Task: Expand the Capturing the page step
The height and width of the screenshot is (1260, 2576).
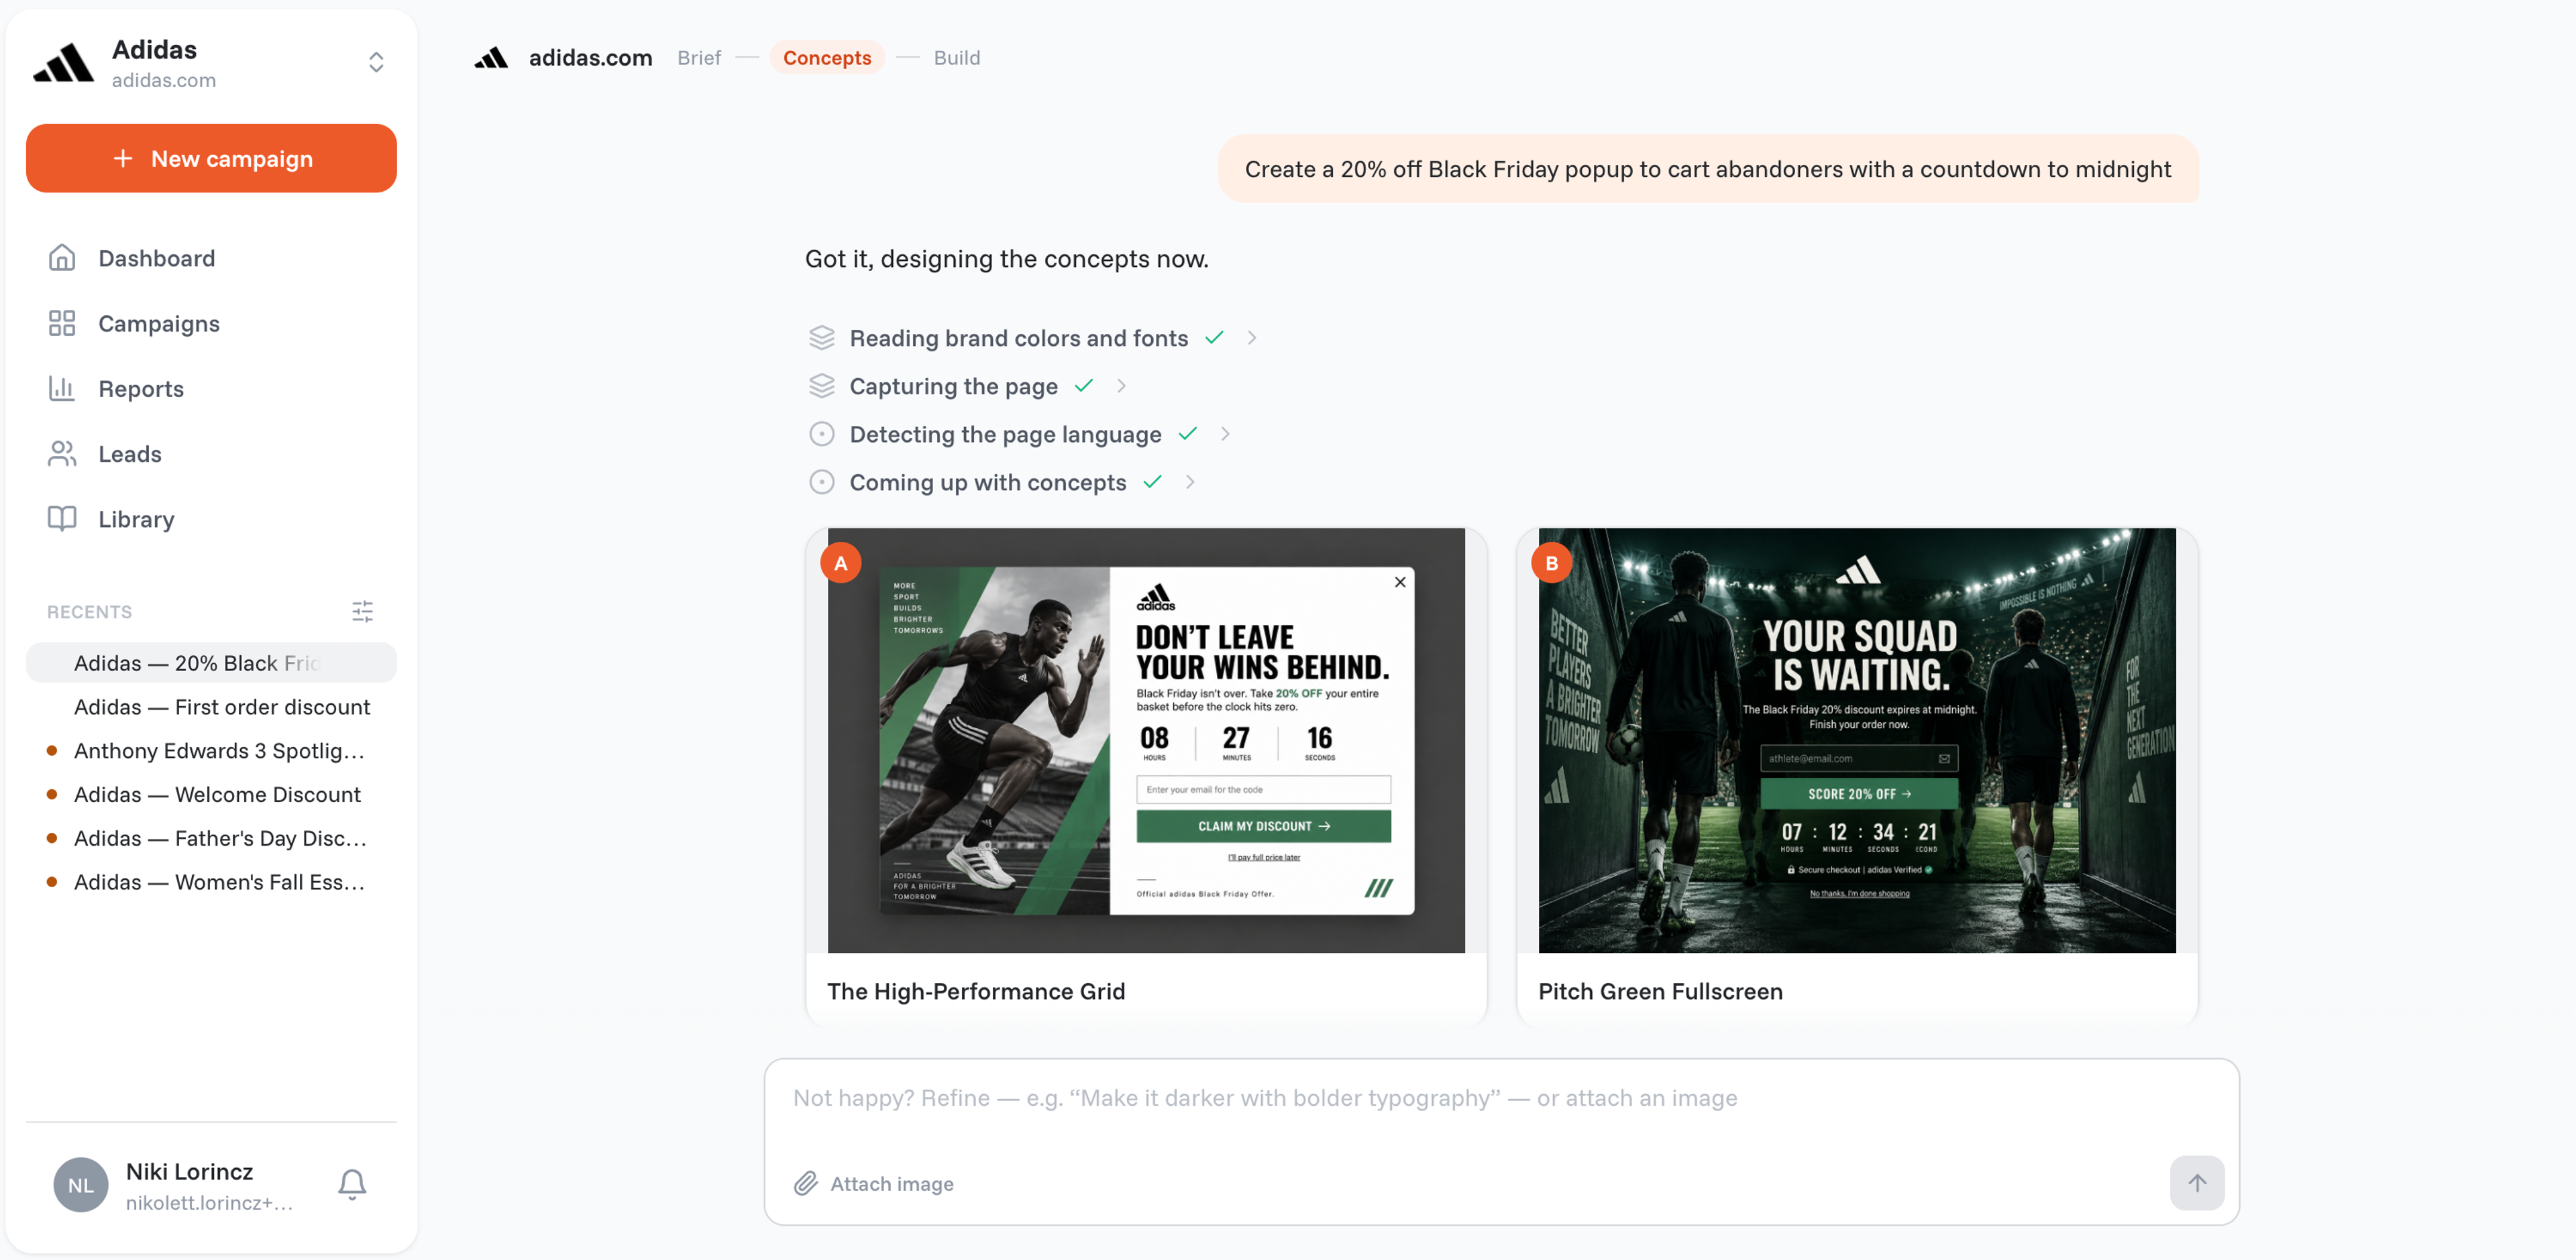Action: pyautogui.click(x=1121, y=386)
